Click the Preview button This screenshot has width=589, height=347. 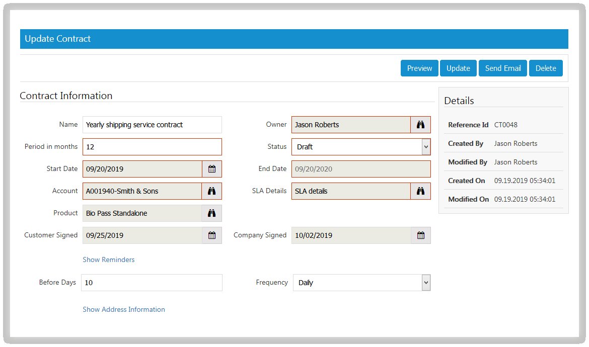coord(419,68)
